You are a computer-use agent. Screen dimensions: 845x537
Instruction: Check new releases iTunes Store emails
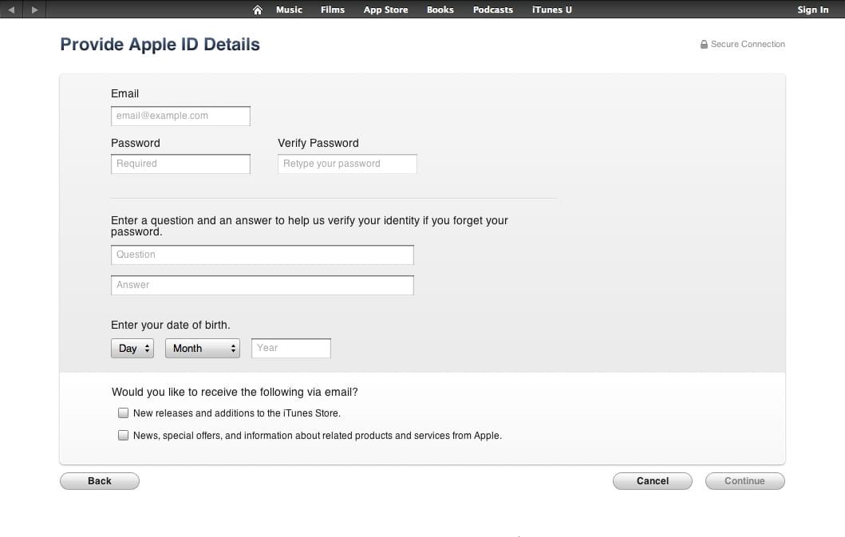(124, 413)
